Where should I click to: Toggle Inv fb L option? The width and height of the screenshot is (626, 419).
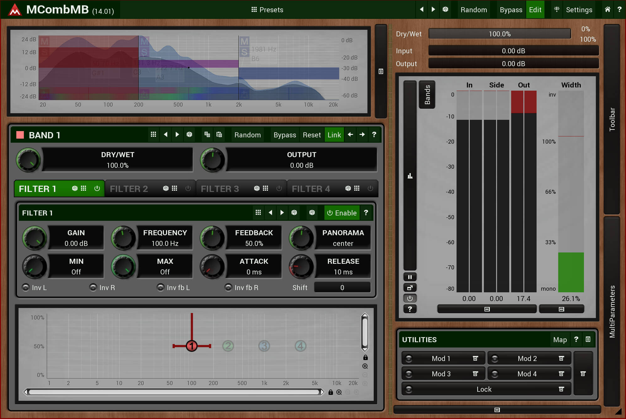(174, 288)
